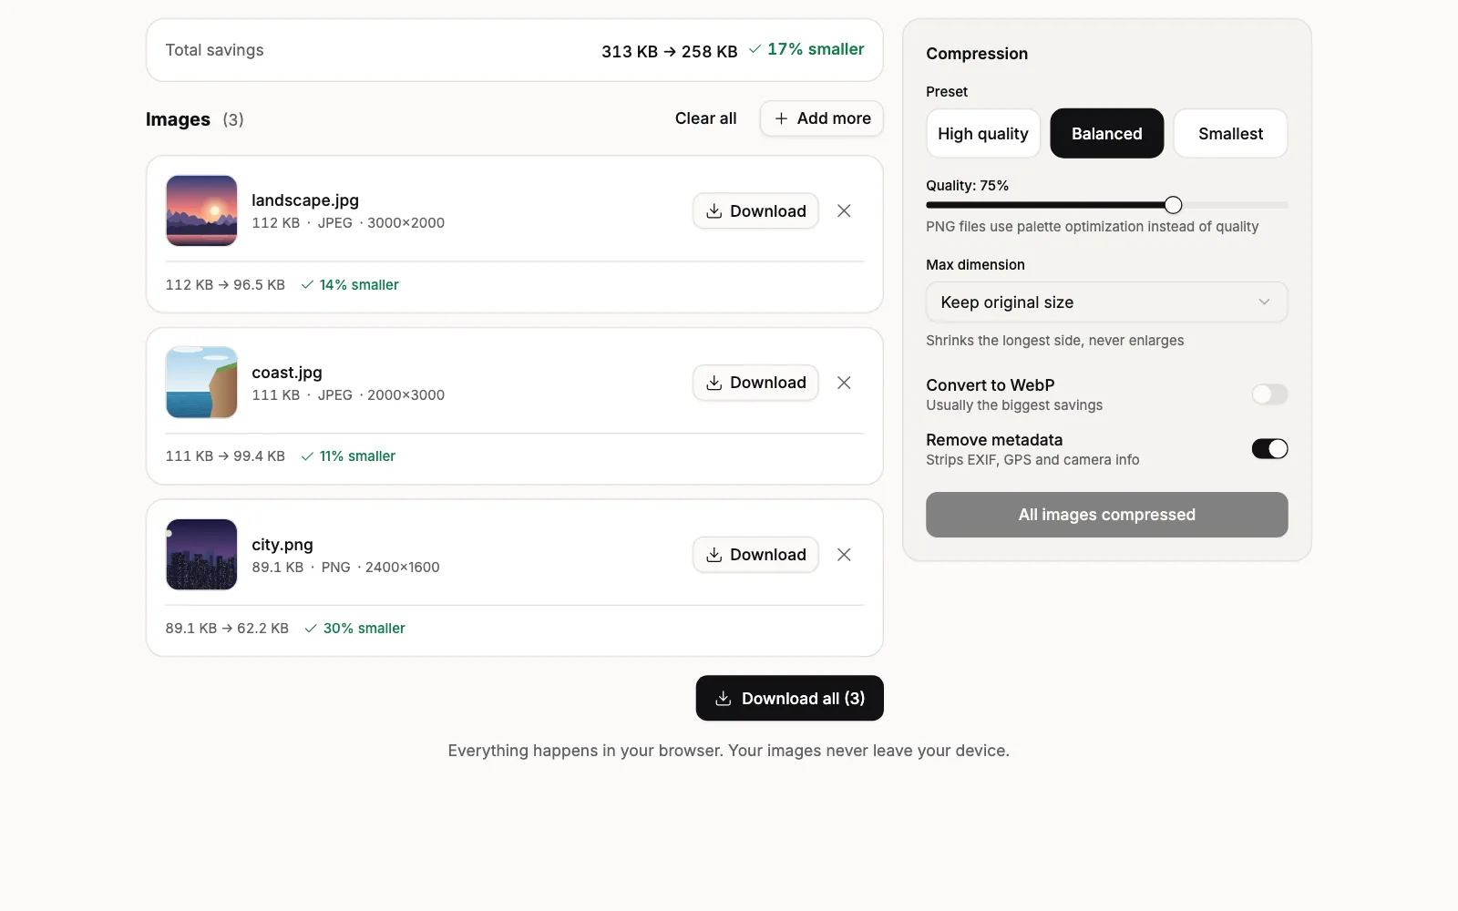This screenshot has width=1458, height=911.
Task: Click the coast.jpg file name
Action: [x=287, y=373]
